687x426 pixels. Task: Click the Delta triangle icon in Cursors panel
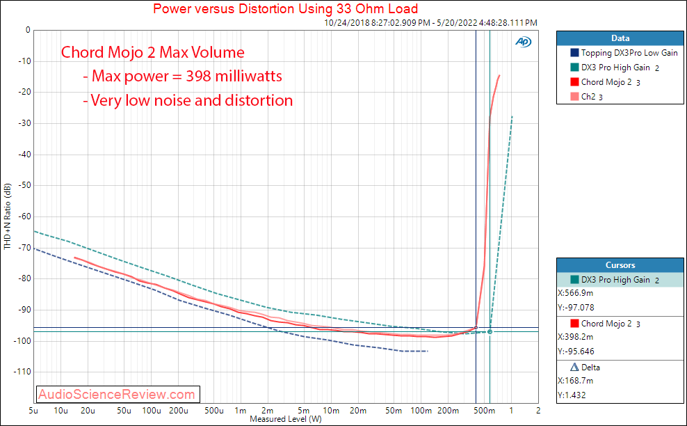574,368
